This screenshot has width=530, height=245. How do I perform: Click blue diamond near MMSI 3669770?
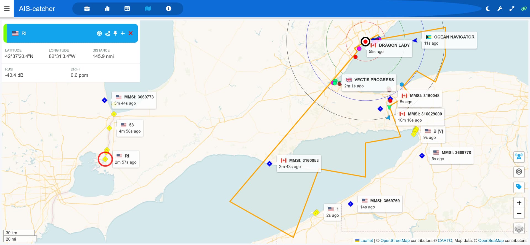point(422,156)
